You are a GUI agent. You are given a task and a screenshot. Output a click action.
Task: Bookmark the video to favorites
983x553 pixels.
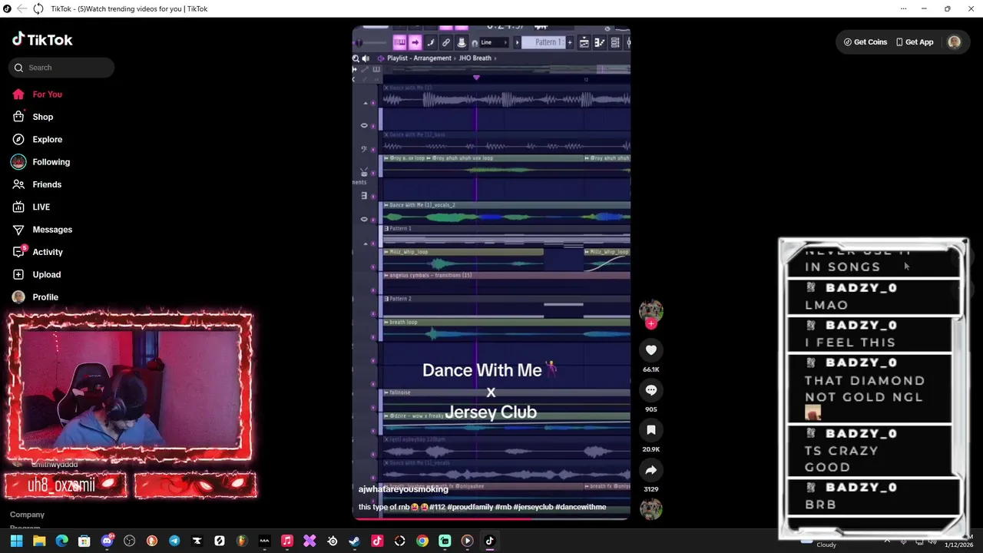click(651, 430)
